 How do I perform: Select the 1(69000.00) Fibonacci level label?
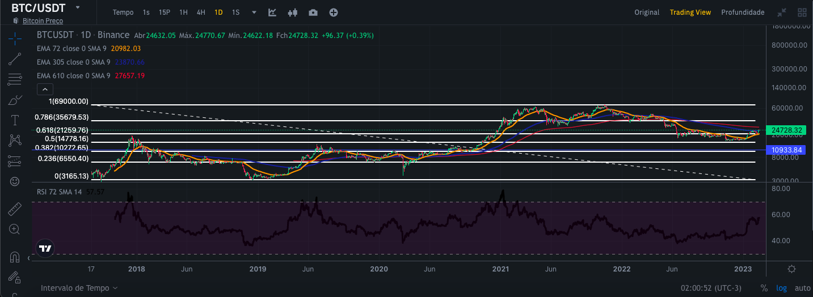click(69, 101)
